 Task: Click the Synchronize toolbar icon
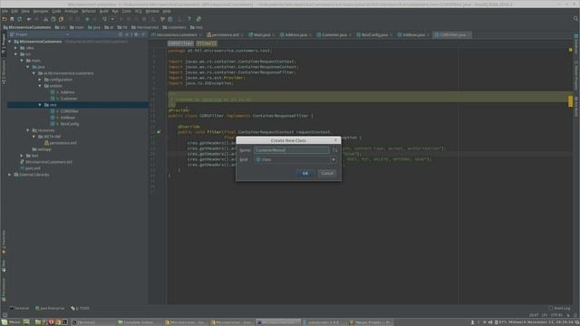pos(20,19)
